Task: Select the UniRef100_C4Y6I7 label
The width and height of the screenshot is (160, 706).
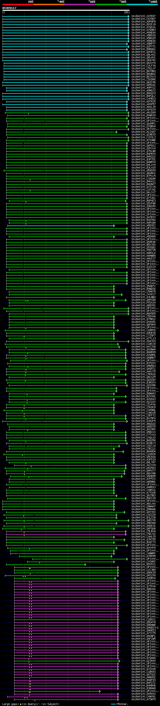Action: tap(143, 294)
